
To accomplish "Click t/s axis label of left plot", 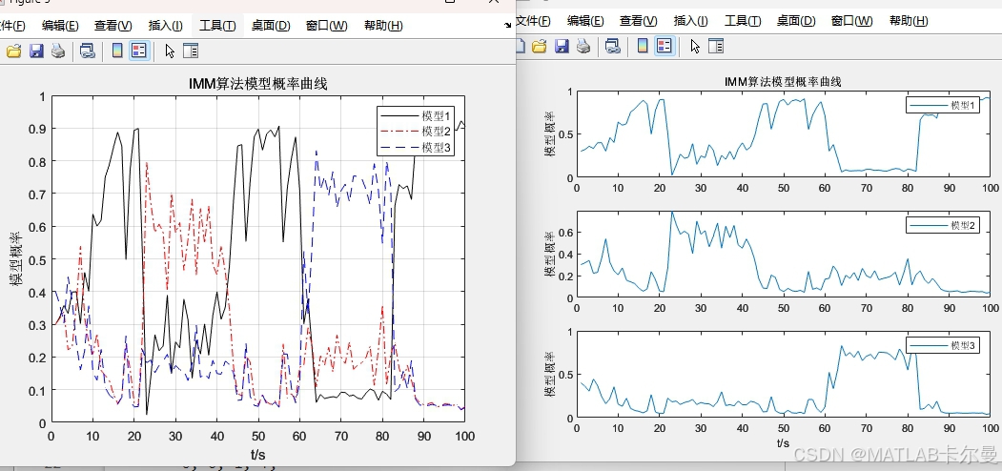I will click(x=258, y=454).
